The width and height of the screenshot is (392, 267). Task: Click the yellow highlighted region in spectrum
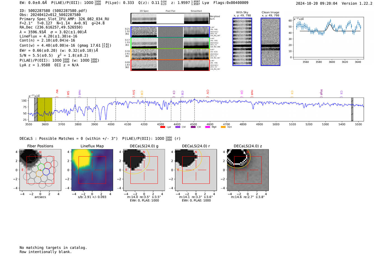45,109
